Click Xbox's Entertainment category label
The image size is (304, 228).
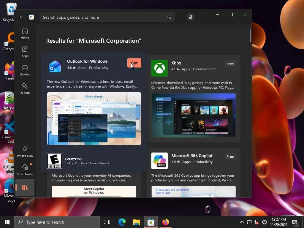[x=204, y=69]
